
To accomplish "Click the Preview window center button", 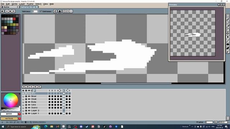I will click(219, 5).
